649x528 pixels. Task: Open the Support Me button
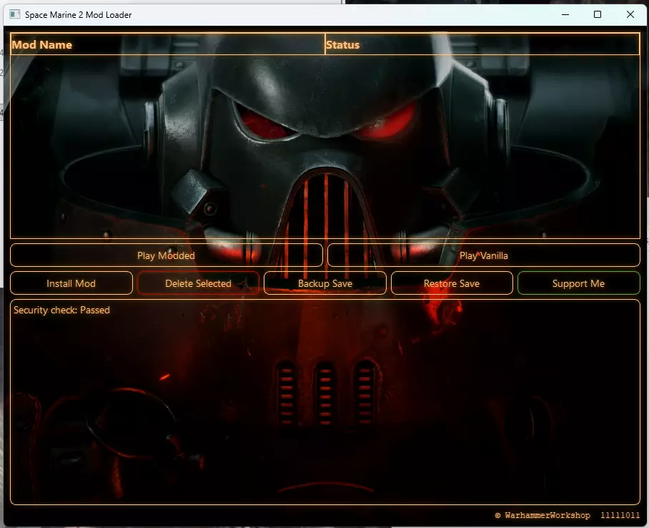[579, 283]
